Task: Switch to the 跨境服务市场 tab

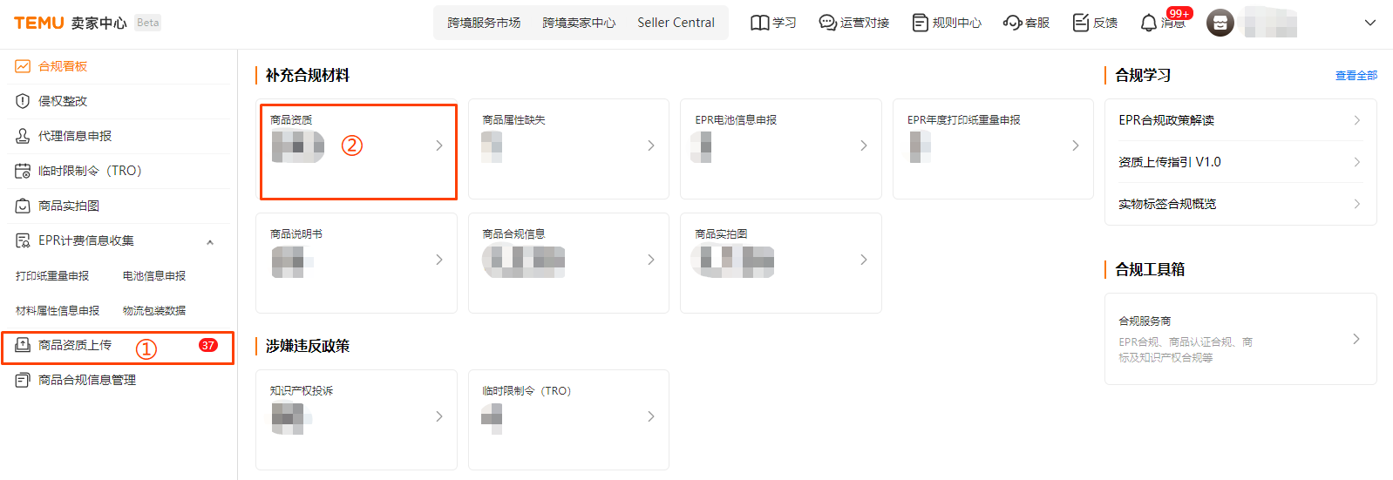Action: 484,23
